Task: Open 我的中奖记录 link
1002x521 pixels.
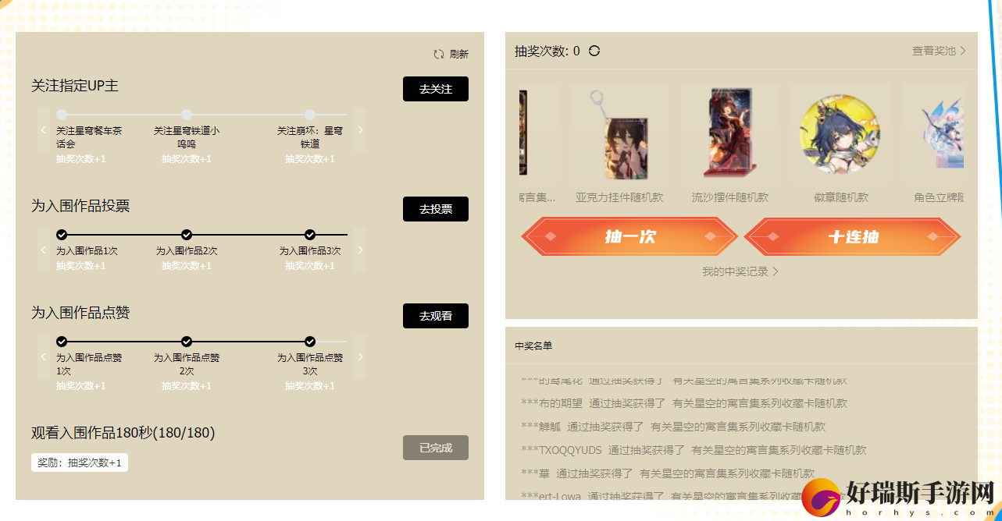Action: (740, 271)
